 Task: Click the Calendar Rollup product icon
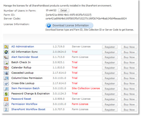[6, 68]
